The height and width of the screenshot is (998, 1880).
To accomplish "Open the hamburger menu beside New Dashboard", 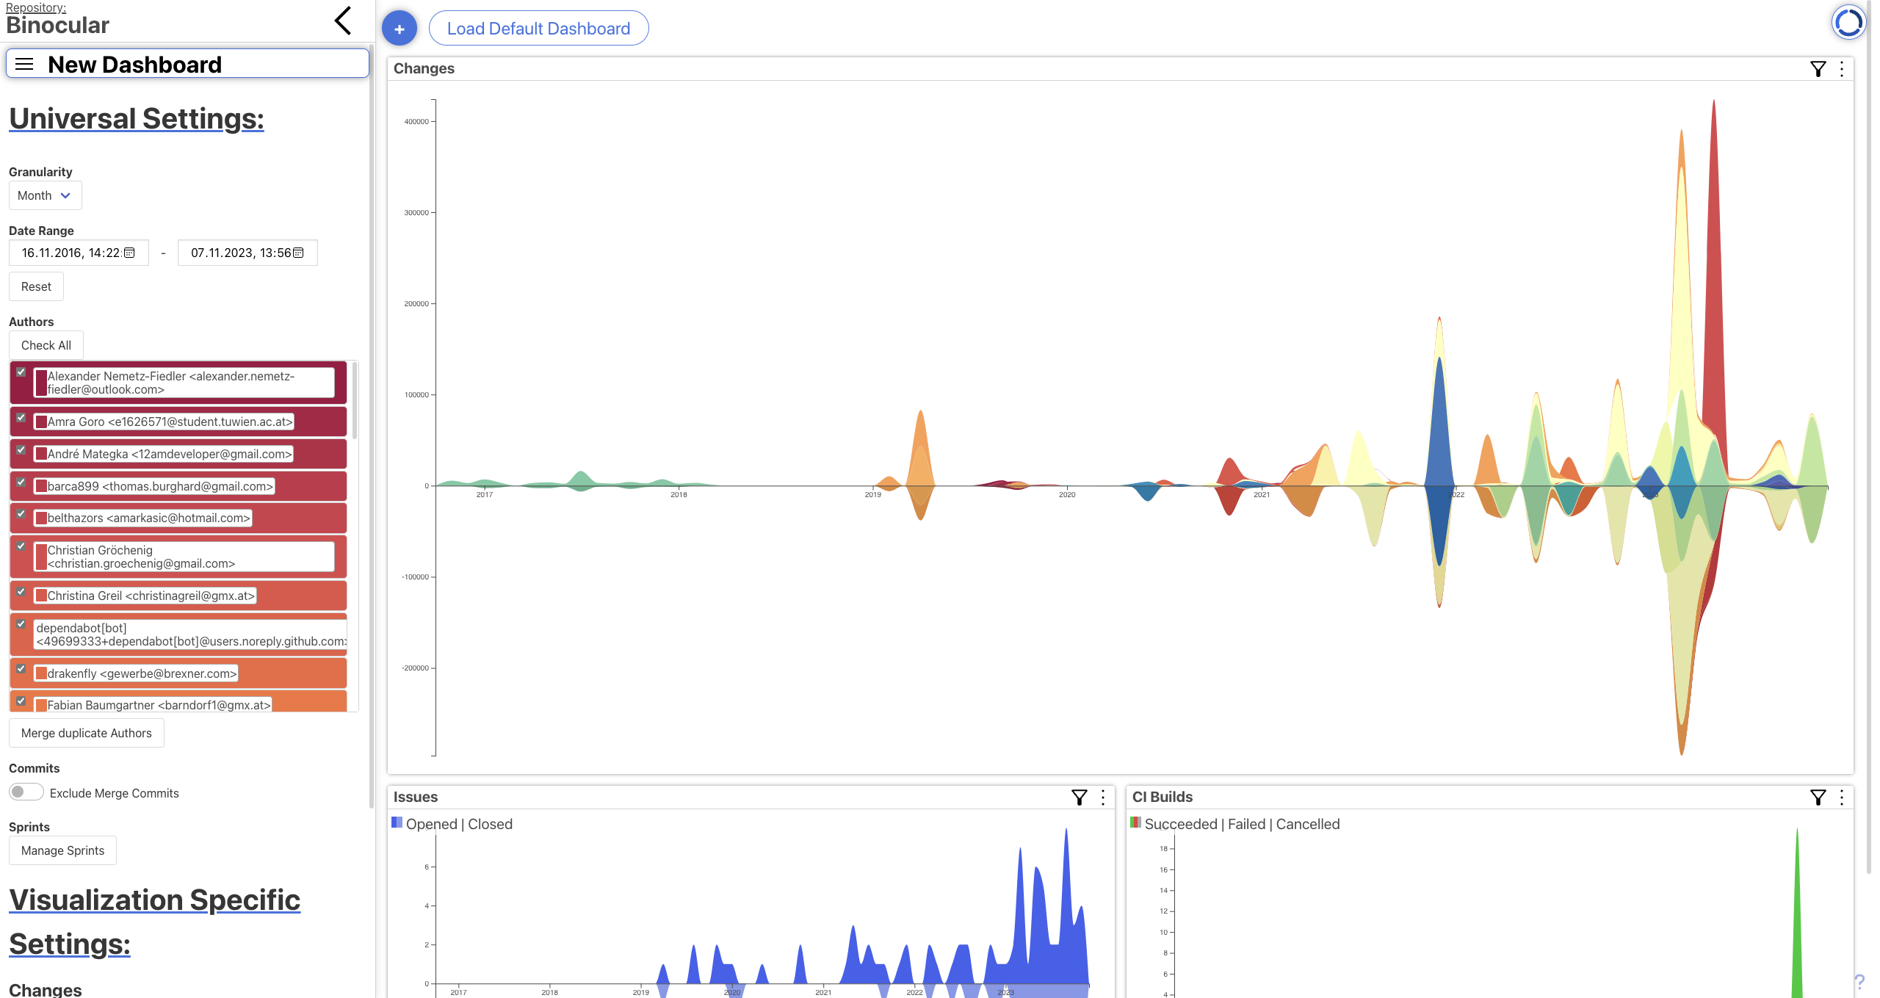I will coord(24,64).
